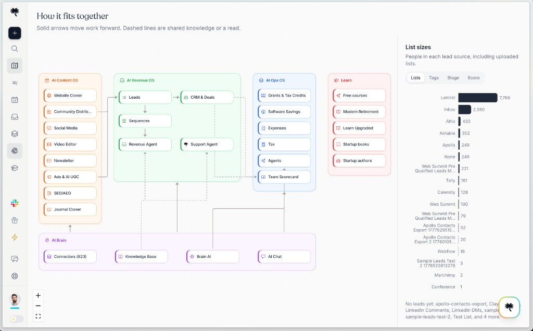Select the Support Agent node

pyautogui.click(x=207, y=144)
